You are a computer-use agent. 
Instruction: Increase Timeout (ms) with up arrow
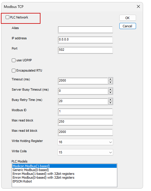[111, 79]
